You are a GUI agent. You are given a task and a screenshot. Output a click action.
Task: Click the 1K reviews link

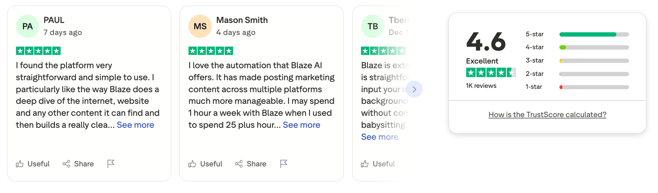pos(480,86)
